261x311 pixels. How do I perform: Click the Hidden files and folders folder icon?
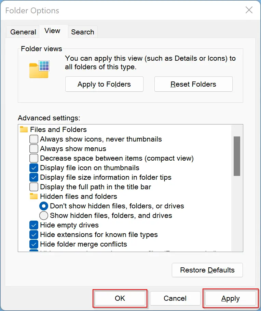coord(34,196)
